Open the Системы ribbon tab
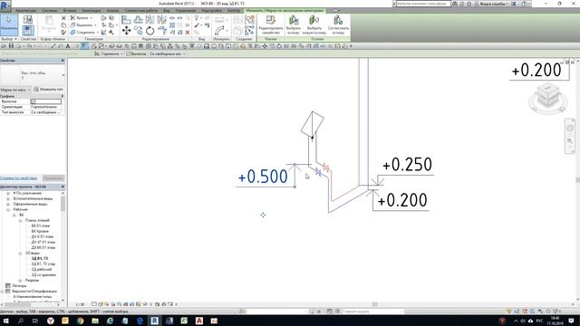580x326 pixels. pos(50,11)
